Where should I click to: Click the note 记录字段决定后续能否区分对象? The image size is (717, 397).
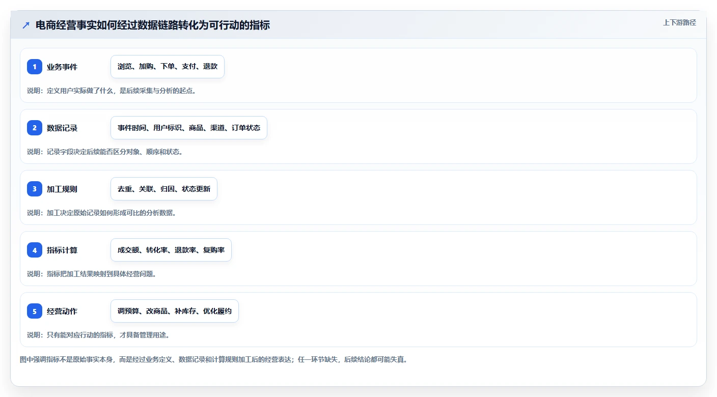point(105,152)
